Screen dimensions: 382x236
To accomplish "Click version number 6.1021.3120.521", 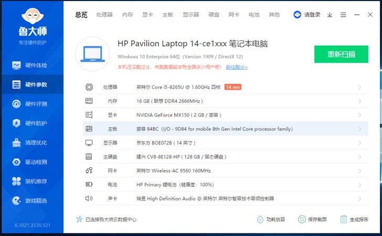I will pos(33,225).
